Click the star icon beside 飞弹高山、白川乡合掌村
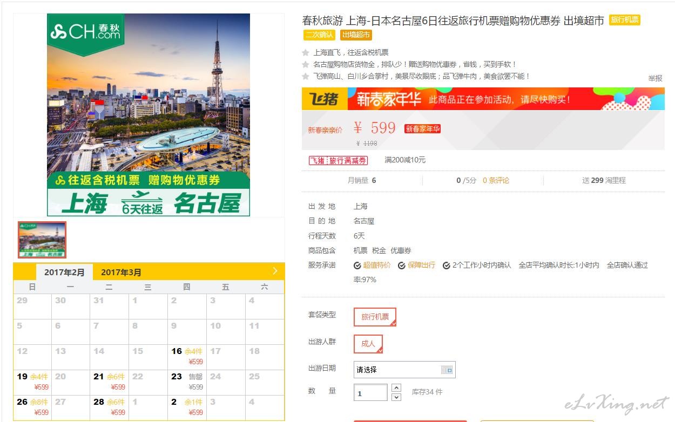This screenshot has width=675, height=422. (x=306, y=77)
